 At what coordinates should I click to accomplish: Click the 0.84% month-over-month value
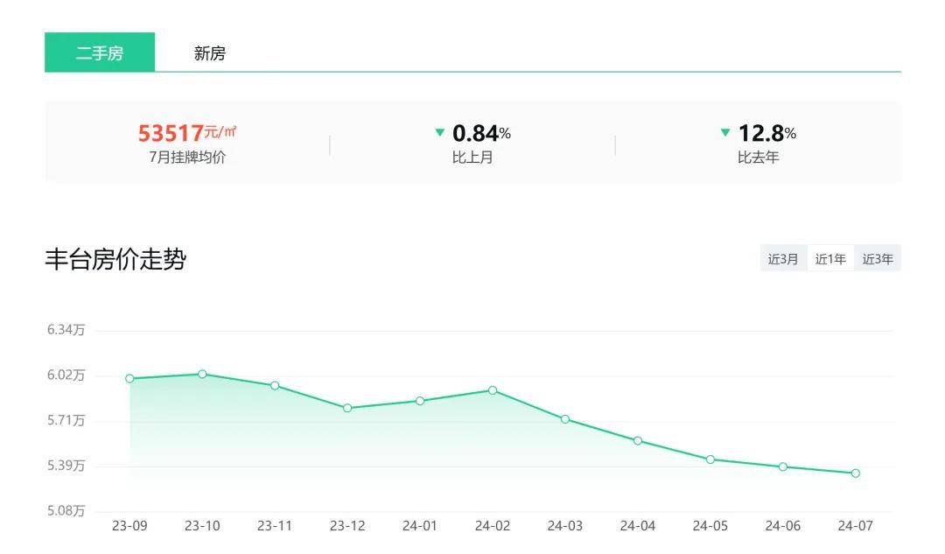[481, 133]
